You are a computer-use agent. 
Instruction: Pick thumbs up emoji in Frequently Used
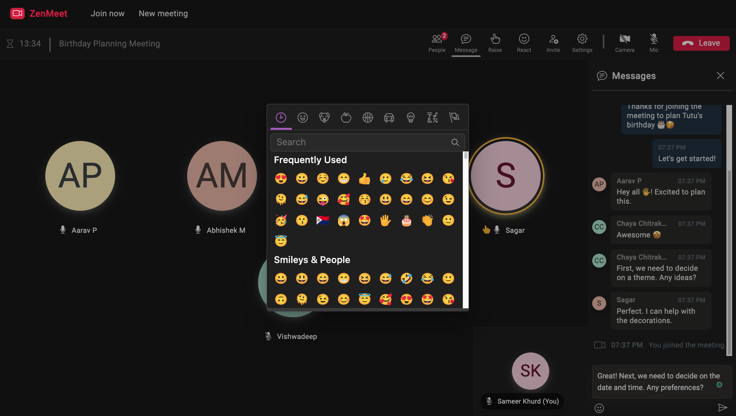pyautogui.click(x=365, y=179)
